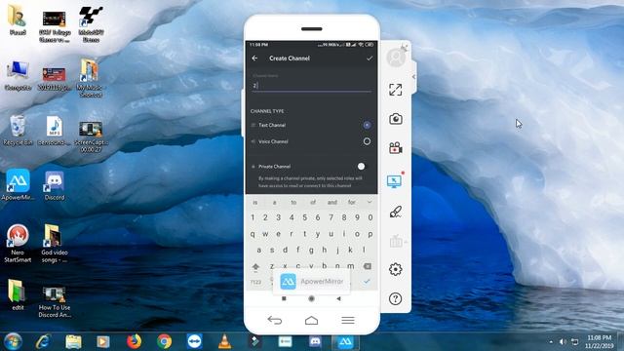Viewport: 624px width, 351px height.
Task: Open File Explorer from the taskbar
Action: coord(73,341)
